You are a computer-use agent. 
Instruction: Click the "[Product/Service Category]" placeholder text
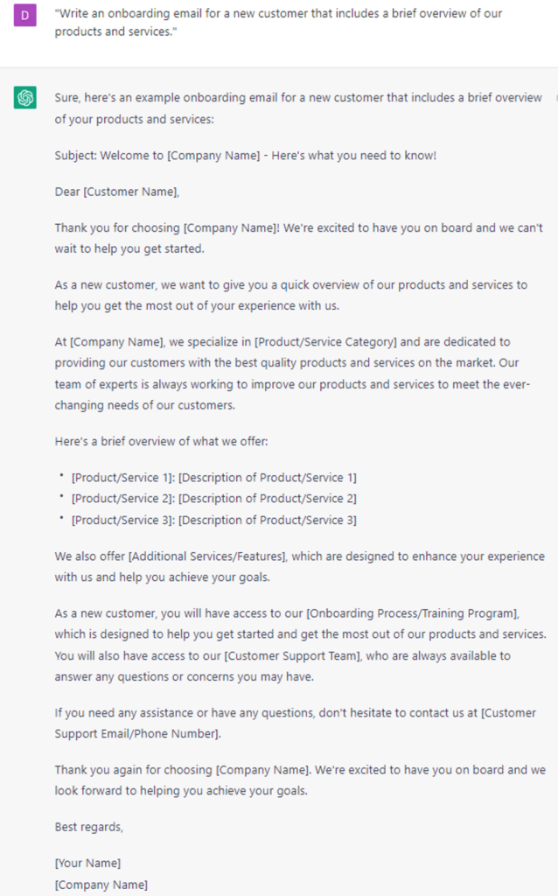point(325,341)
